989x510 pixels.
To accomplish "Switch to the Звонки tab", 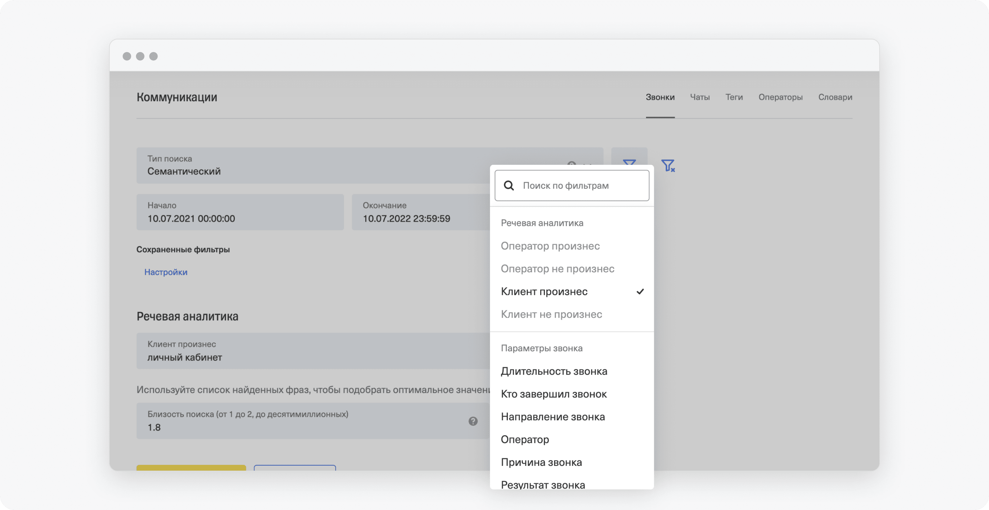I will point(660,97).
